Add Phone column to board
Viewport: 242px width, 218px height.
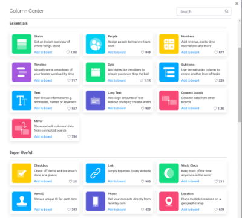click(x=117, y=210)
